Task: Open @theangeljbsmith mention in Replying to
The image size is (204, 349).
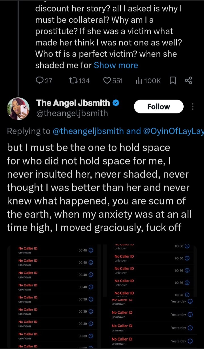Action: point(88,131)
